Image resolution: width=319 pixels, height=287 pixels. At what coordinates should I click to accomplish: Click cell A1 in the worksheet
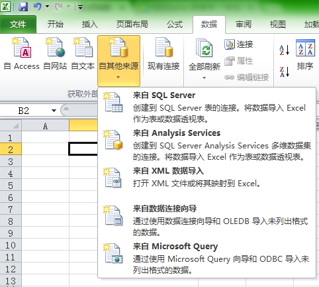coord(45,137)
